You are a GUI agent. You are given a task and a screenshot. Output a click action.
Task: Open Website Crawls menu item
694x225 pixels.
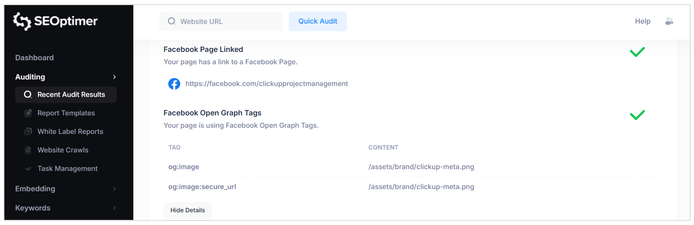[x=63, y=150]
